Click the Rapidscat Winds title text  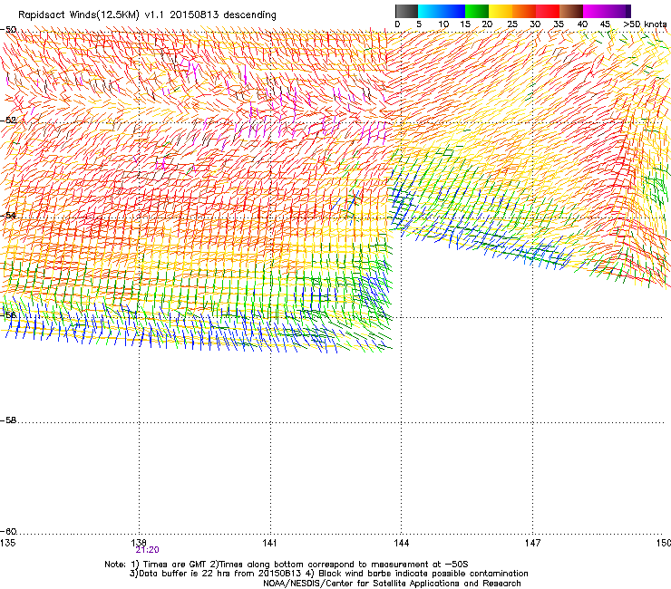pyautogui.click(x=147, y=15)
